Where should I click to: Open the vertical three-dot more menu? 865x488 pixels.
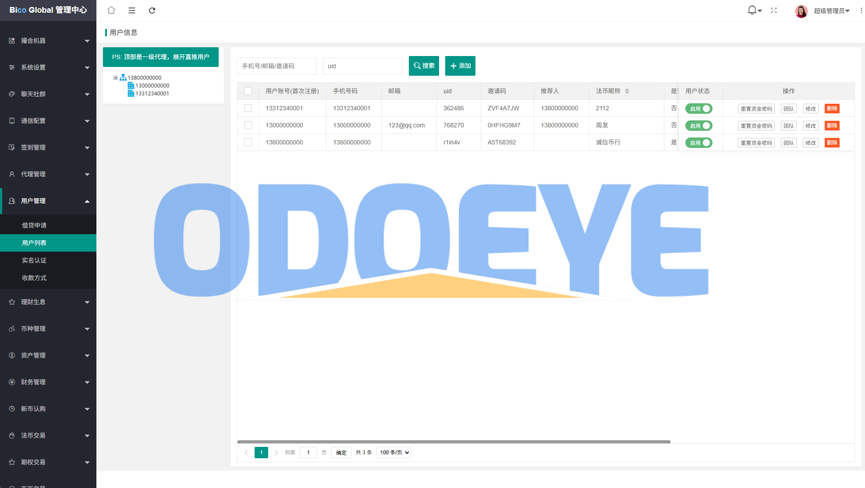[861, 11]
